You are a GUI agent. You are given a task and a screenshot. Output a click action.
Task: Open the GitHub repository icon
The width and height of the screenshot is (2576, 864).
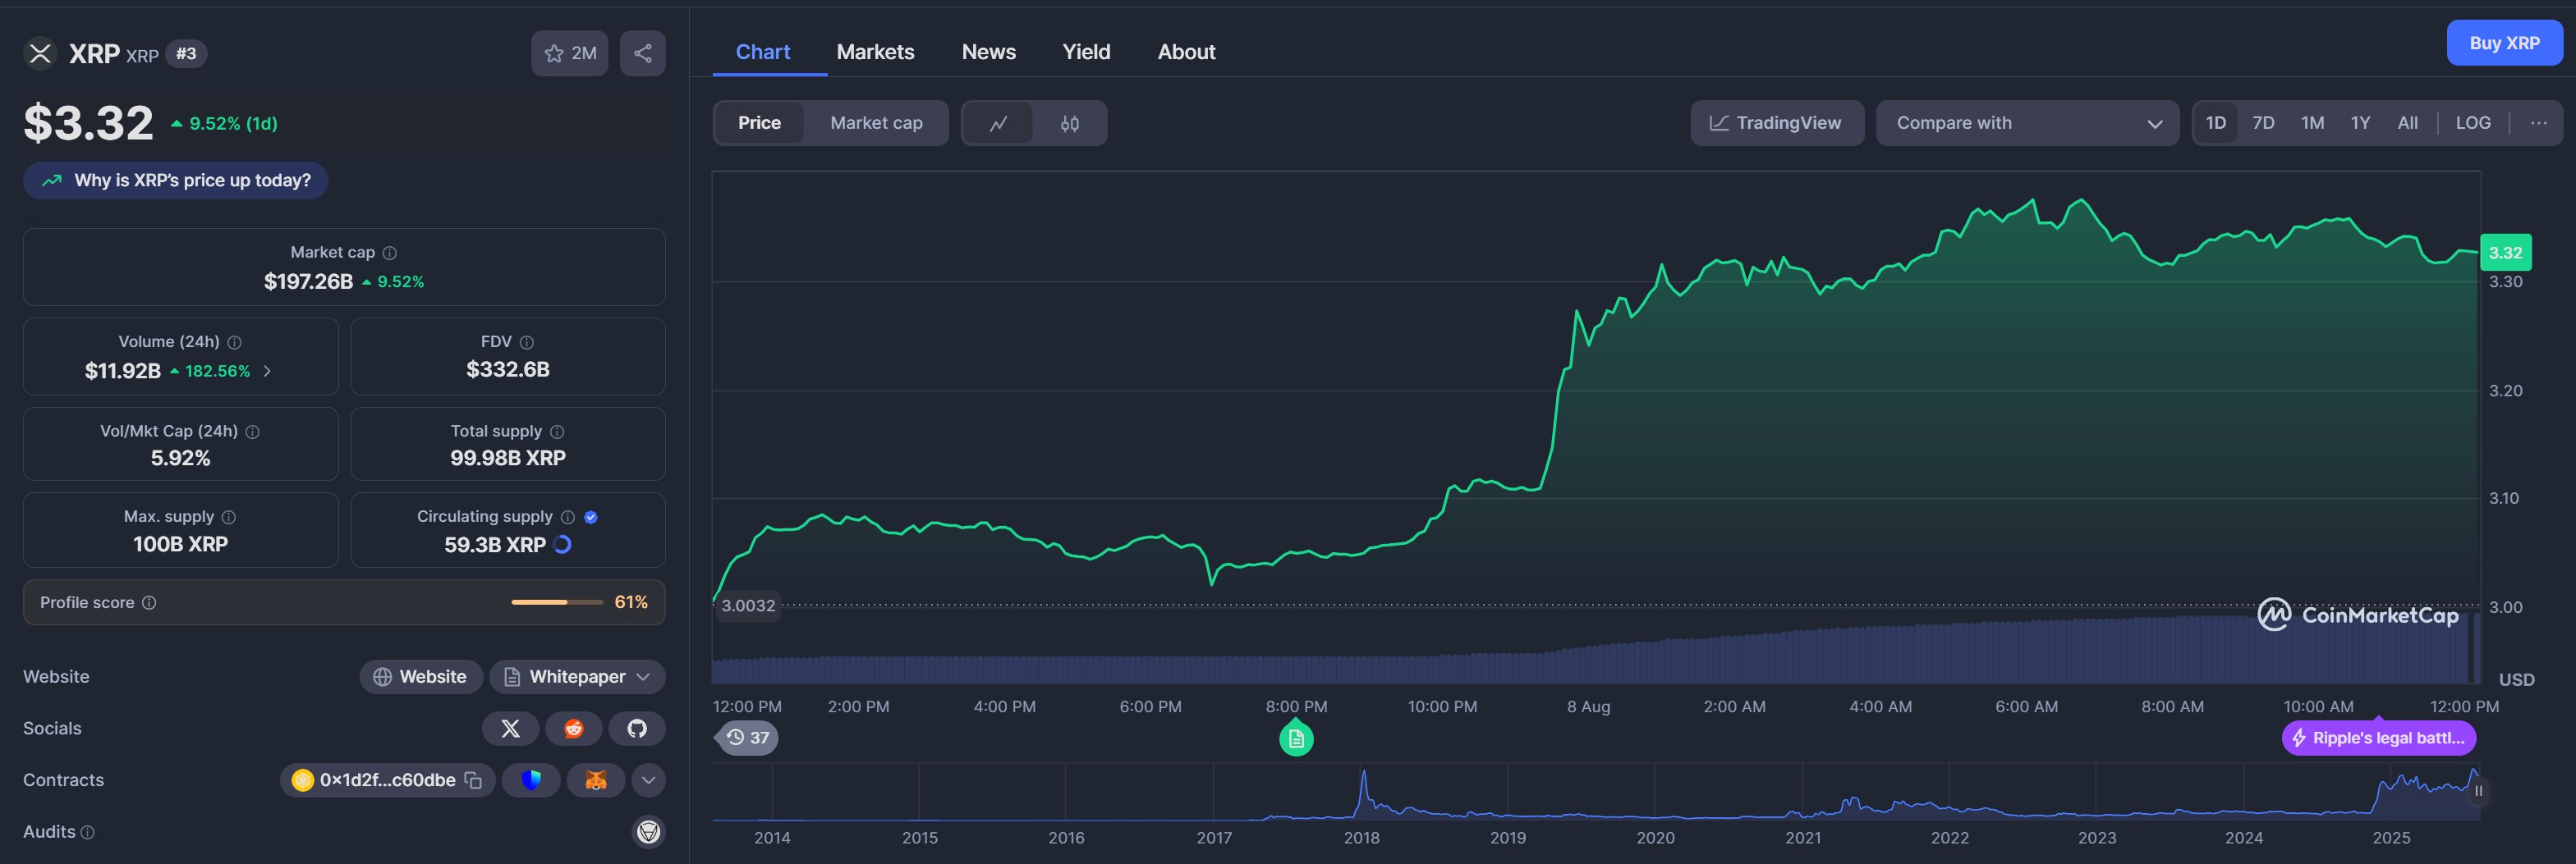(637, 728)
